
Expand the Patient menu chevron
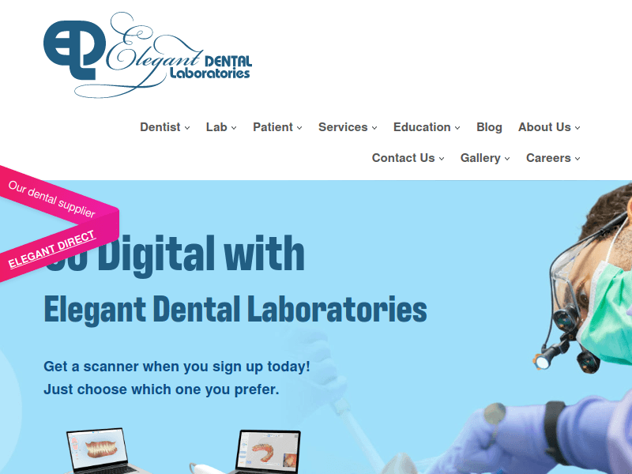pos(299,128)
